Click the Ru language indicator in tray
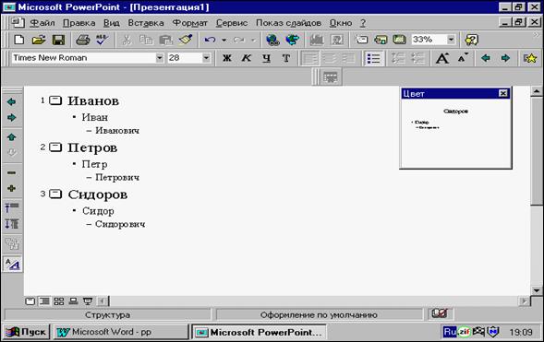Viewport: 544px width, 342px height. coord(450,332)
